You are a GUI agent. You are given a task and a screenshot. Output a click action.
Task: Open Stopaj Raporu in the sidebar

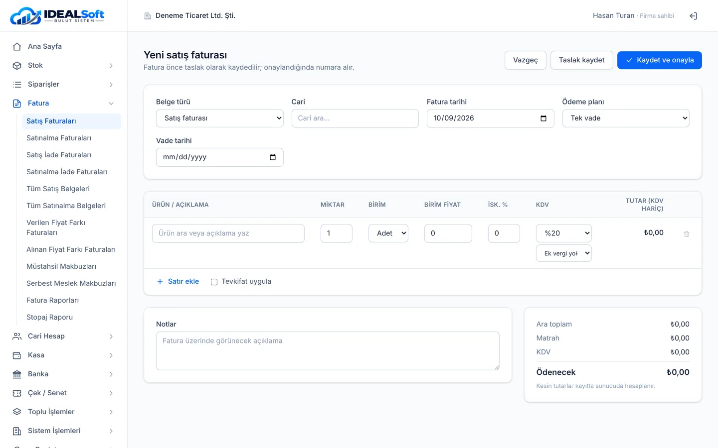point(72,318)
